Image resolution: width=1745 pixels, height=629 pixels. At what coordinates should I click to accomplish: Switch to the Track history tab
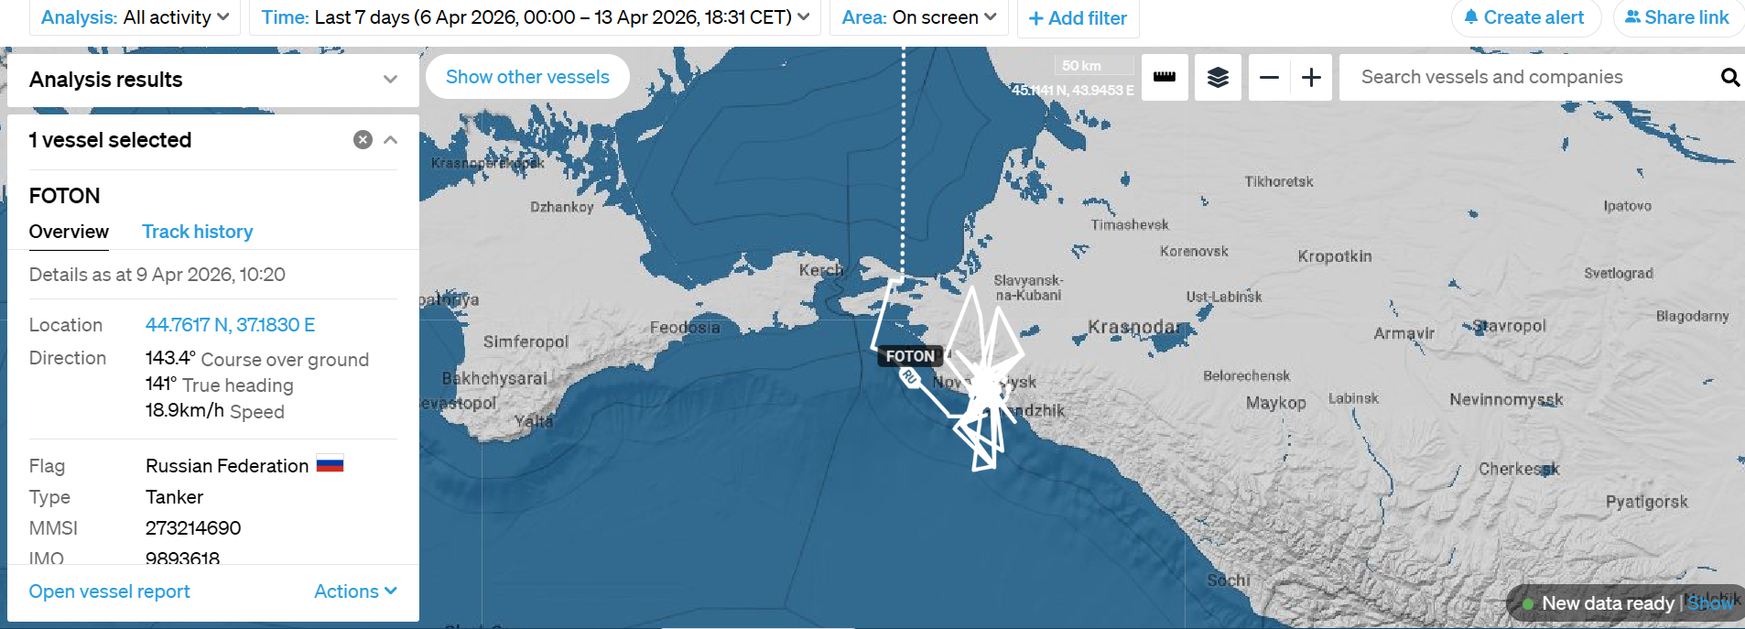(x=197, y=232)
